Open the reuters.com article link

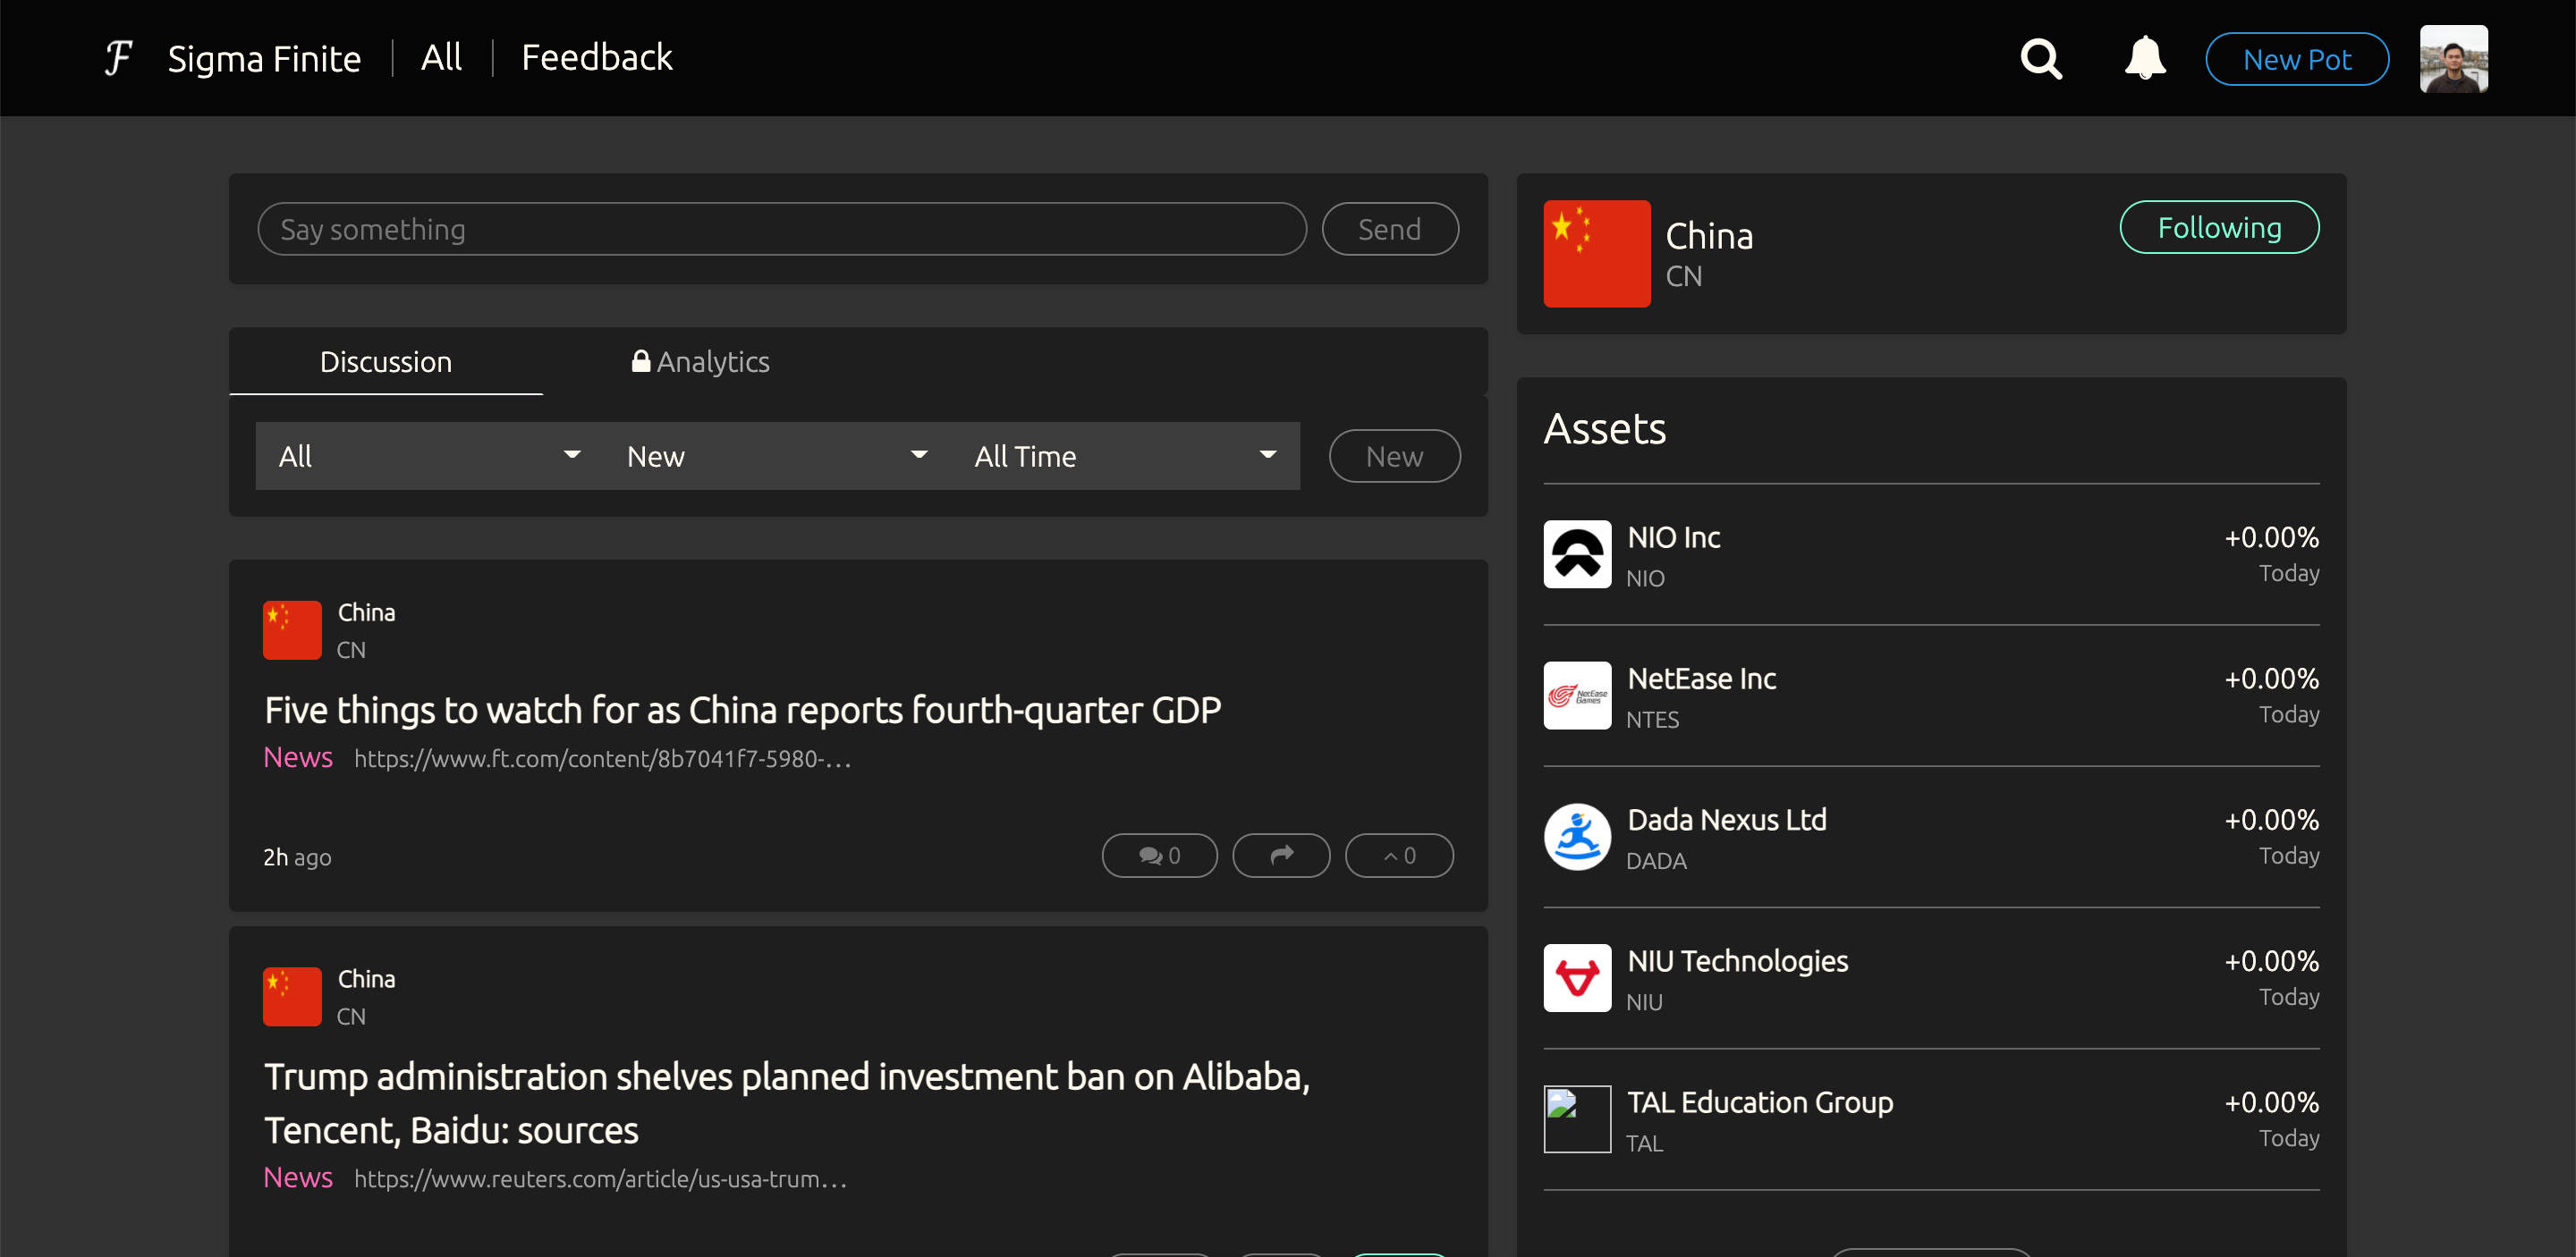coord(600,1179)
